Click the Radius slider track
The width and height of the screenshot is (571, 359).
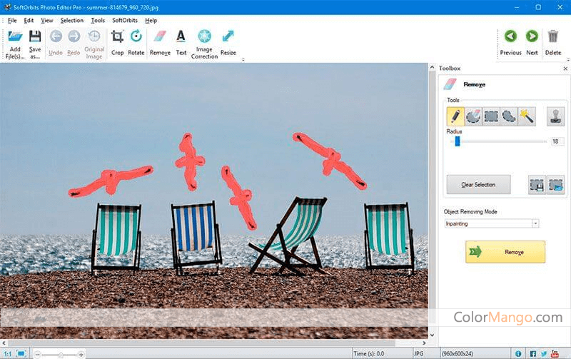(x=500, y=141)
